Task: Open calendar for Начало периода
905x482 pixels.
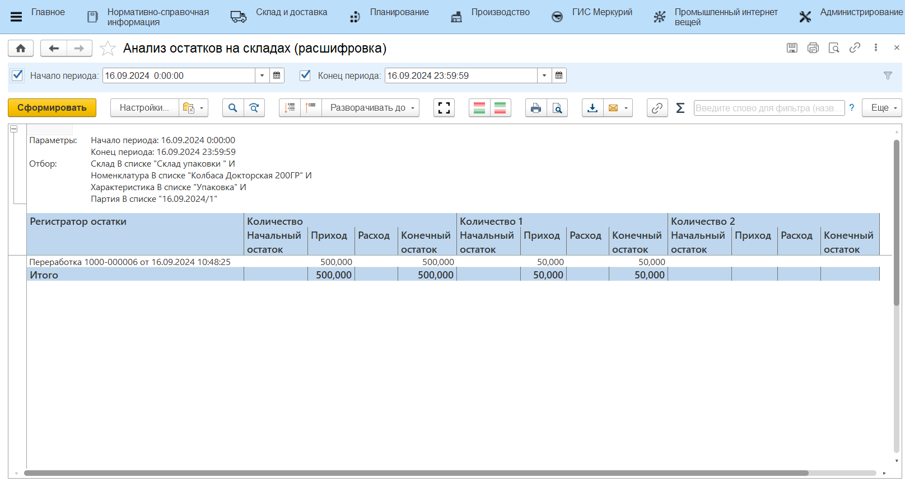Action: 277,75
